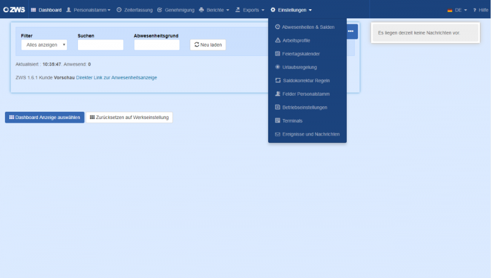Expand the Personalstamm menu
Viewport: 491px width, 278px height.
[88, 10]
